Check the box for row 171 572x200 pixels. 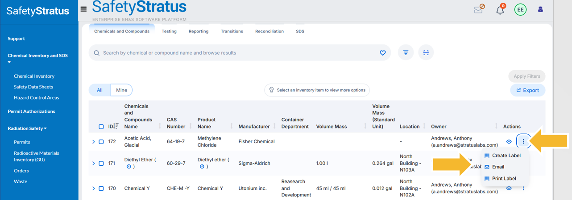(101, 163)
